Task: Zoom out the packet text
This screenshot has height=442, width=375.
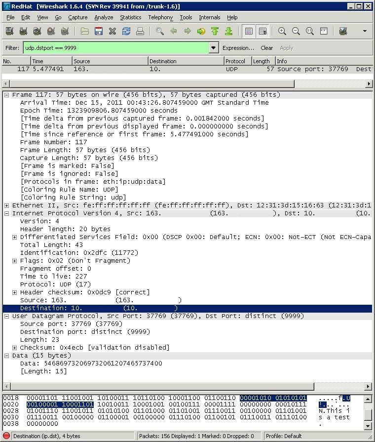Action: [296, 31]
